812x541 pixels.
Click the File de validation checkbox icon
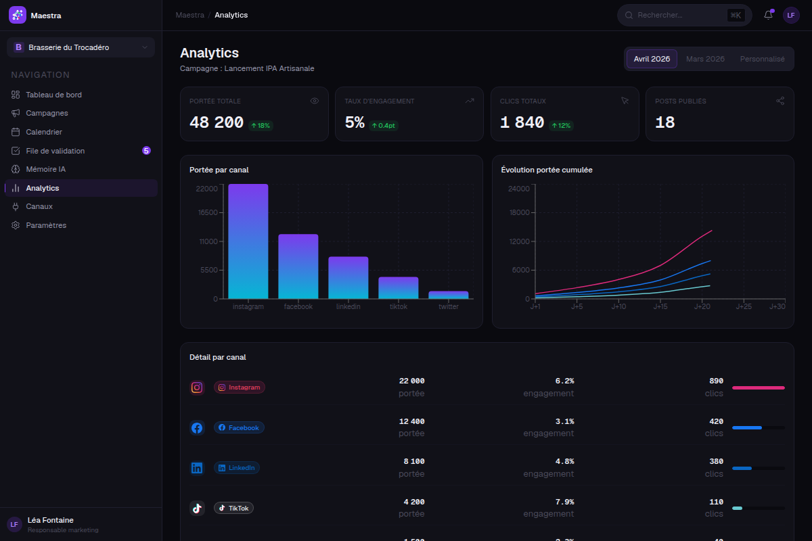click(16, 151)
